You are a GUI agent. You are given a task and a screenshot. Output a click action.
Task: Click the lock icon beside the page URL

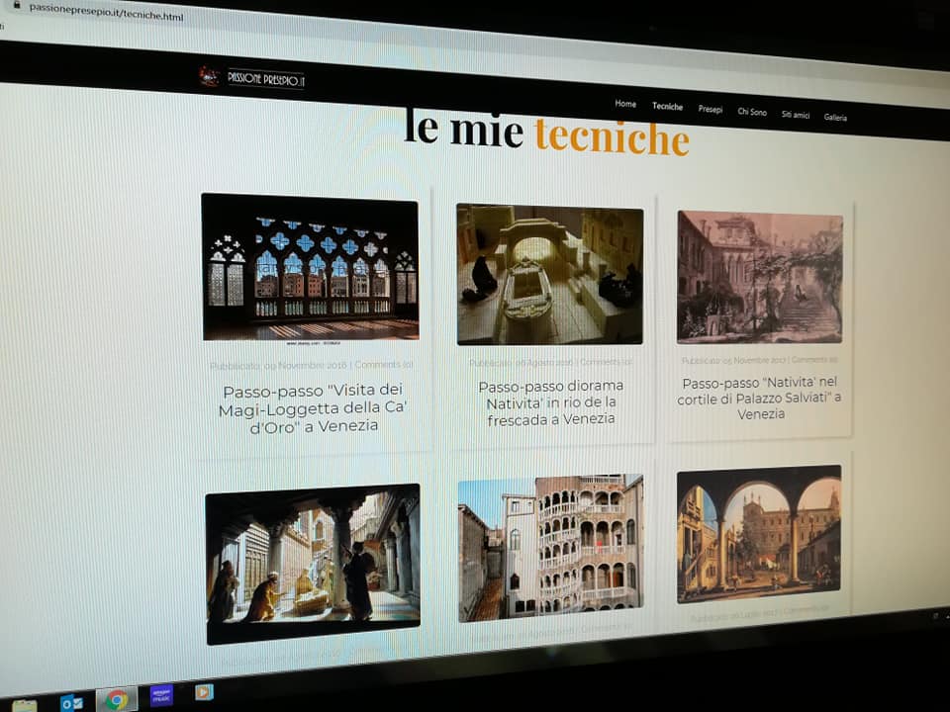(17, 6)
